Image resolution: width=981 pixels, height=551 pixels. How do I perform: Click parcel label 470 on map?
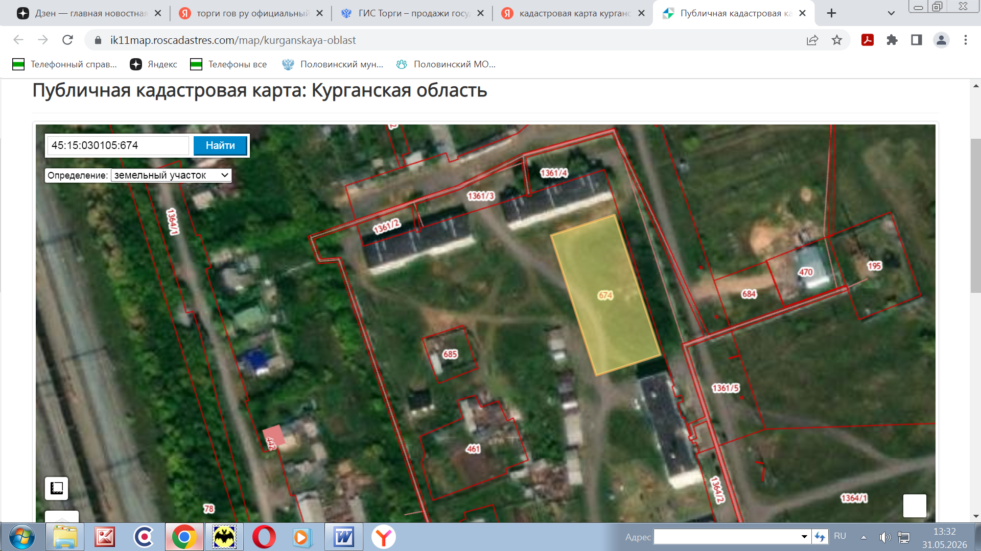[806, 272]
